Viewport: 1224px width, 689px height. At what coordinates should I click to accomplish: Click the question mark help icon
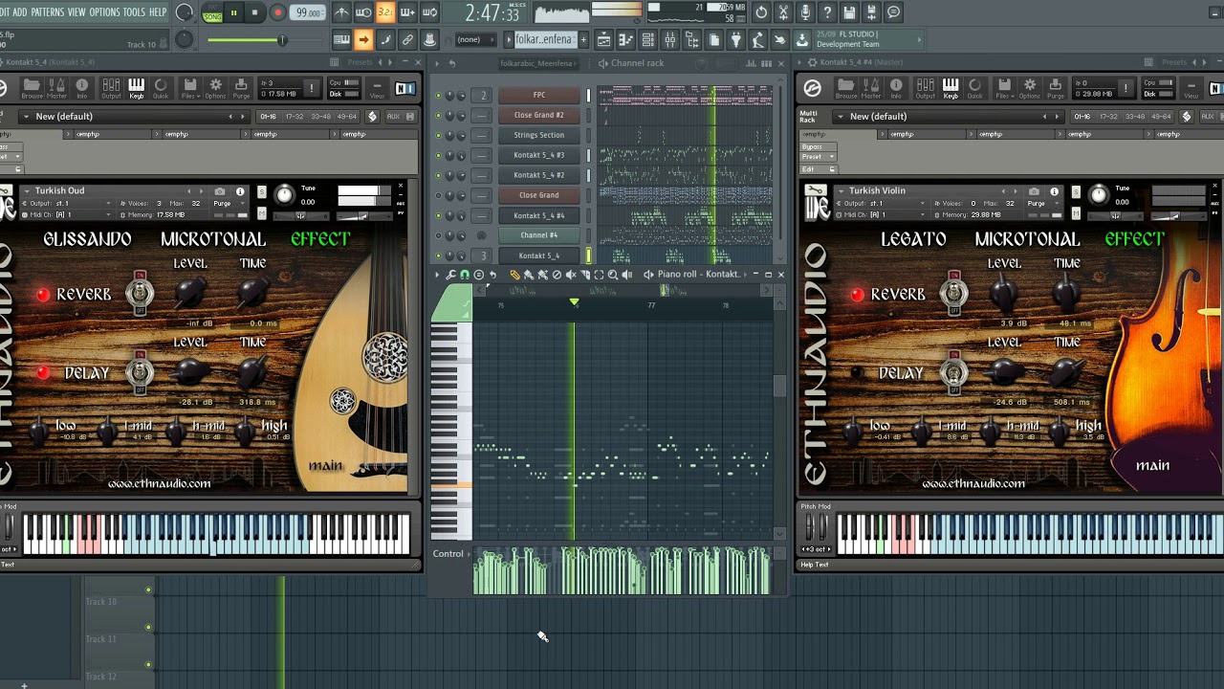pos(827,12)
